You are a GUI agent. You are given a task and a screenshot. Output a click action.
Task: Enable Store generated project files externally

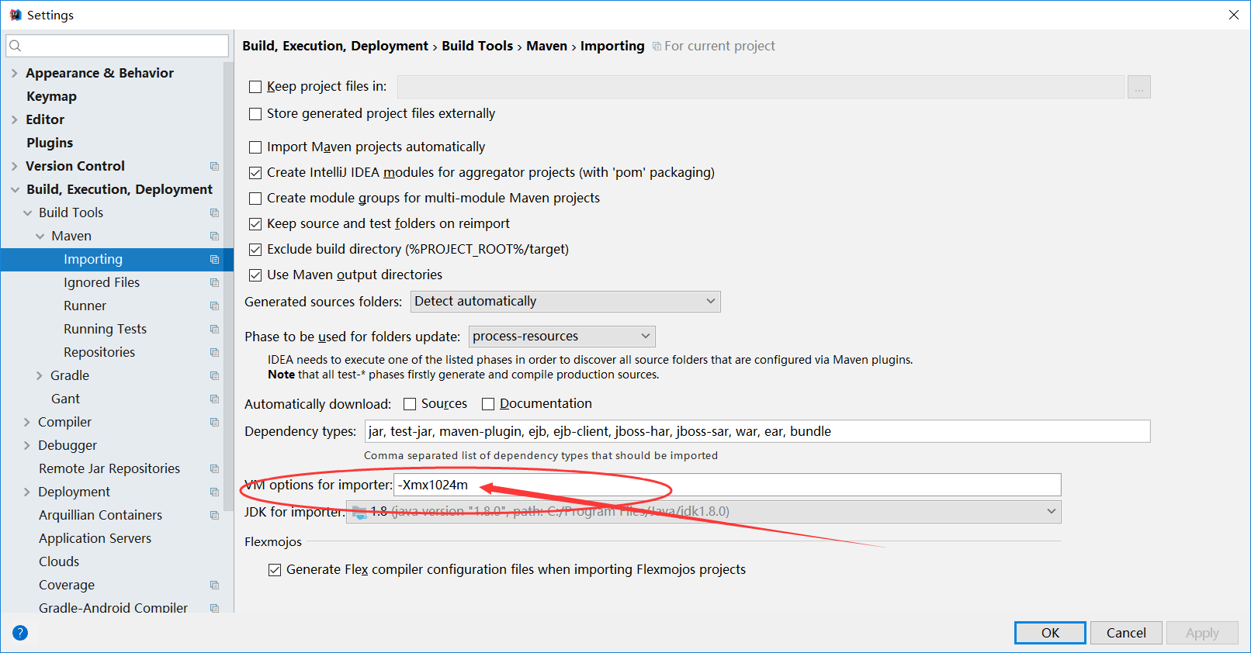(255, 114)
